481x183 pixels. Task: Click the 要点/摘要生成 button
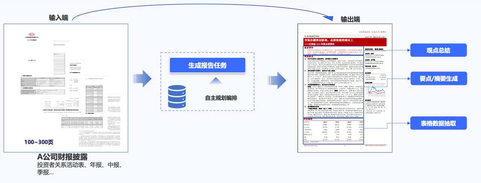click(438, 79)
